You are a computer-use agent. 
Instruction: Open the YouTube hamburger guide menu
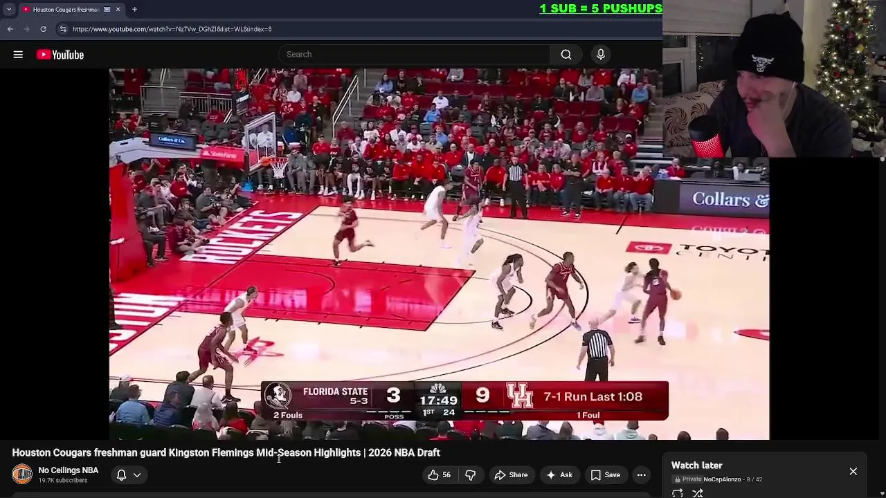pos(18,55)
